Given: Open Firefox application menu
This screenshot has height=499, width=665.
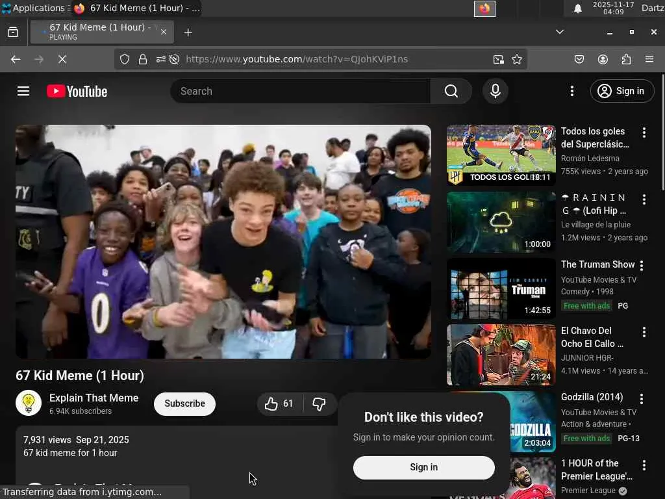Looking at the screenshot, I should pos(649,59).
